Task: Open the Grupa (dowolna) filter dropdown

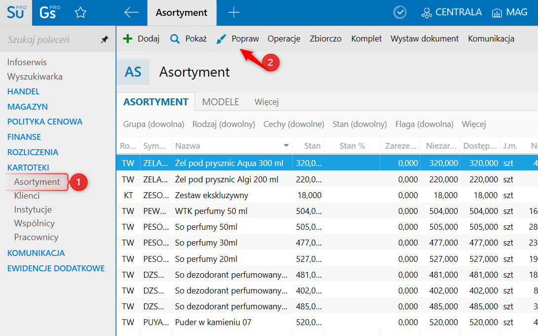Action: click(x=154, y=124)
